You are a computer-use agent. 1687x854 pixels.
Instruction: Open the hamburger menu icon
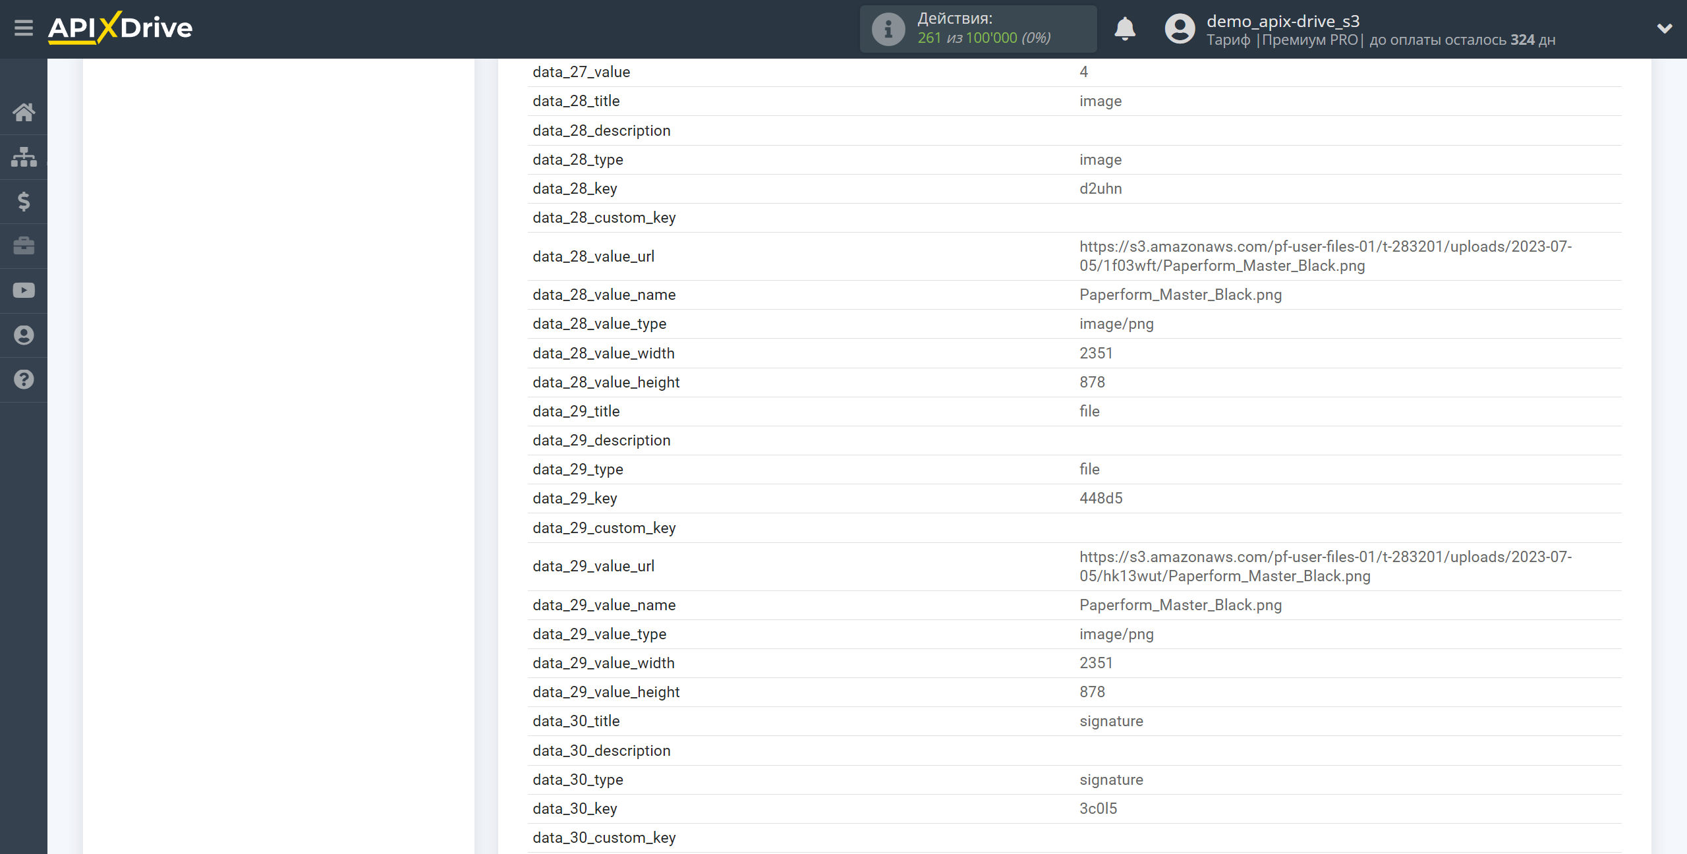pyautogui.click(x=24, y=28)
